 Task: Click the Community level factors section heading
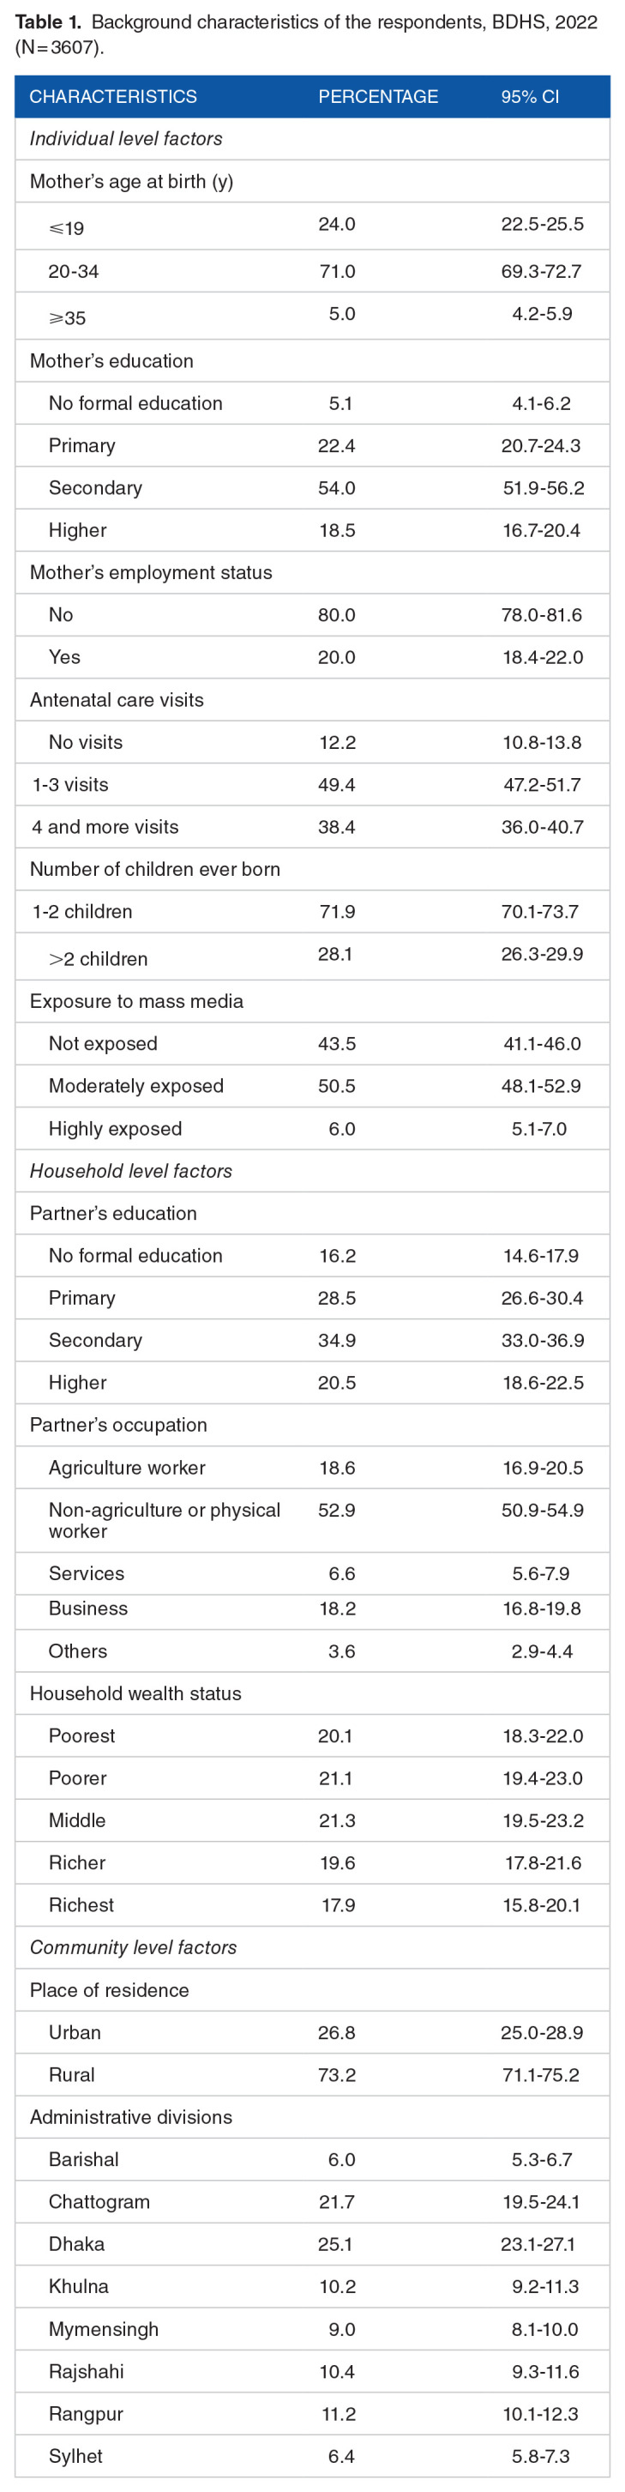(133, 1947)
